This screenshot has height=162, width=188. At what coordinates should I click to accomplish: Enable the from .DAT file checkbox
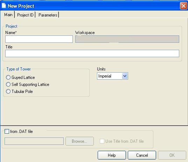7,131
